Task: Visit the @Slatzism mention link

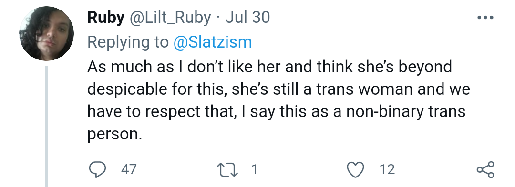Action: pos(213,42)
